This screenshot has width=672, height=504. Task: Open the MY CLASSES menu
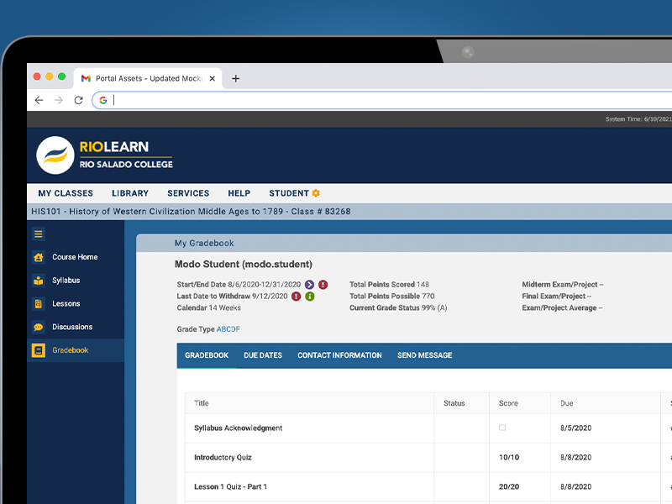click(66, 193)
